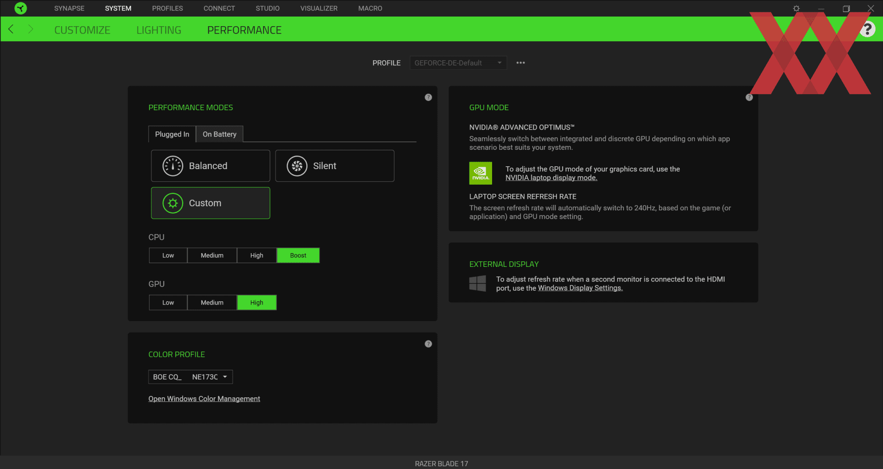Switch to the On Battery tab

pyautogui.click(x=219, y=134)
